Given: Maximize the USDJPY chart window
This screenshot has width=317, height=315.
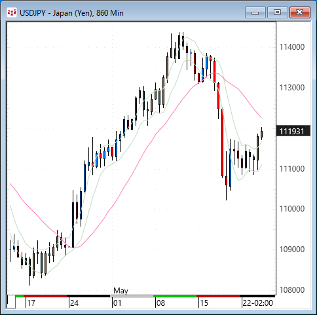Looking at the screenshot, I should (x=277, y=12).
